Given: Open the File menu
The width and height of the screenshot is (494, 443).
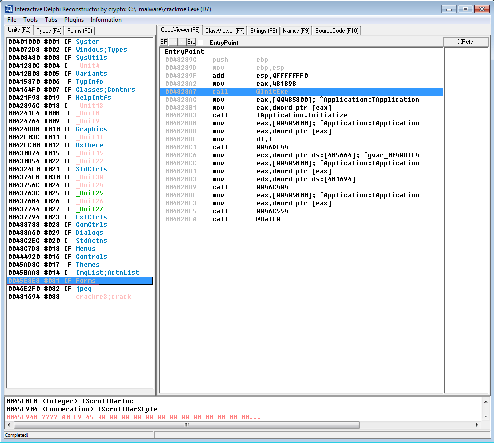Looking at the screenshot, I should tap(12, 20).
